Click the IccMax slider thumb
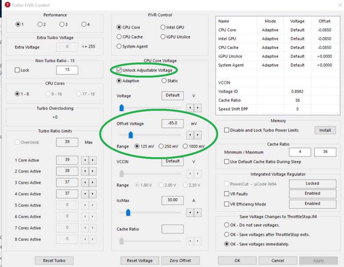344x267 pixels. [x=128, y=212]
